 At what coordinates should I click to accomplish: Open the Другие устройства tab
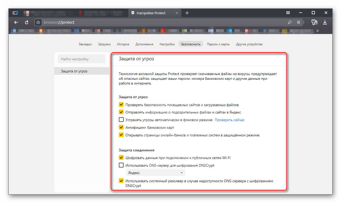click(x=249, y=44)
